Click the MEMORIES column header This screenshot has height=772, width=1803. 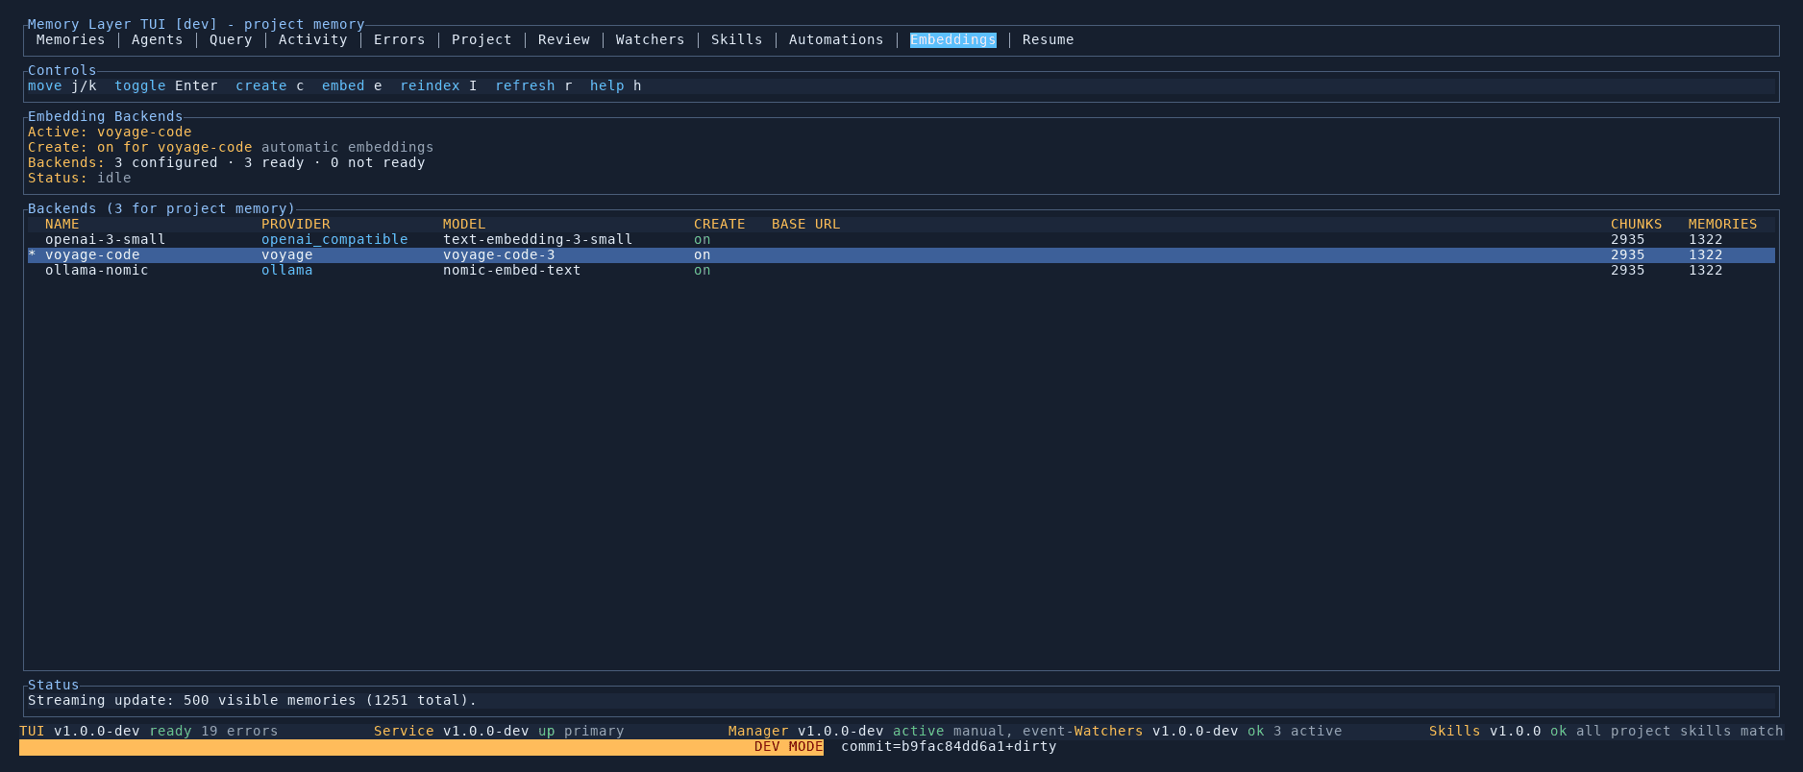click(x=1722, y=224)
